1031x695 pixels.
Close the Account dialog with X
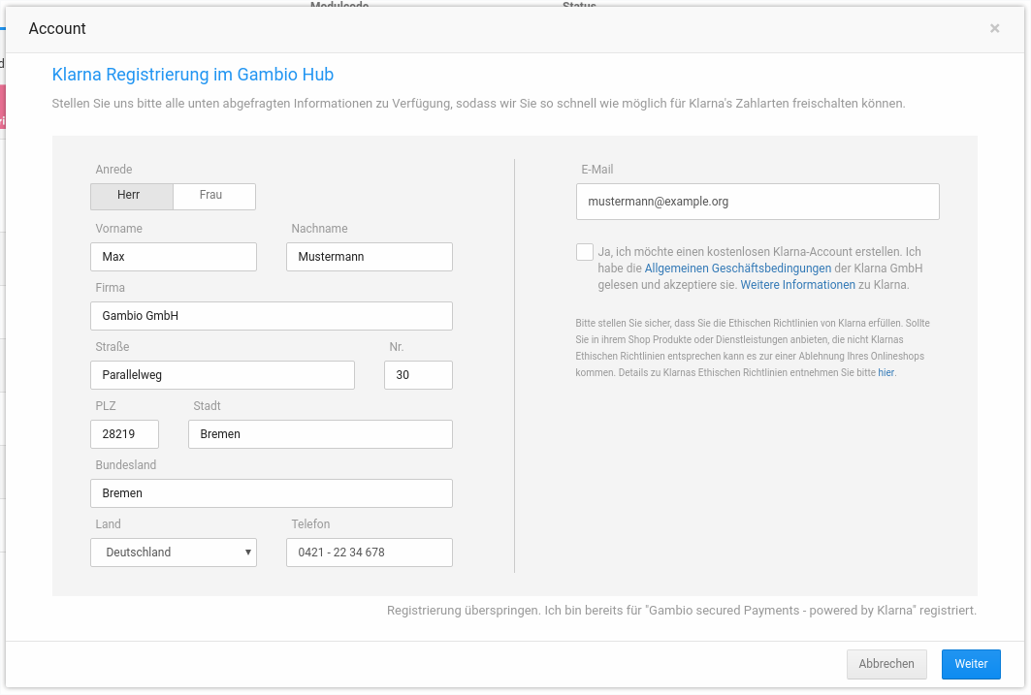point(994,29)
